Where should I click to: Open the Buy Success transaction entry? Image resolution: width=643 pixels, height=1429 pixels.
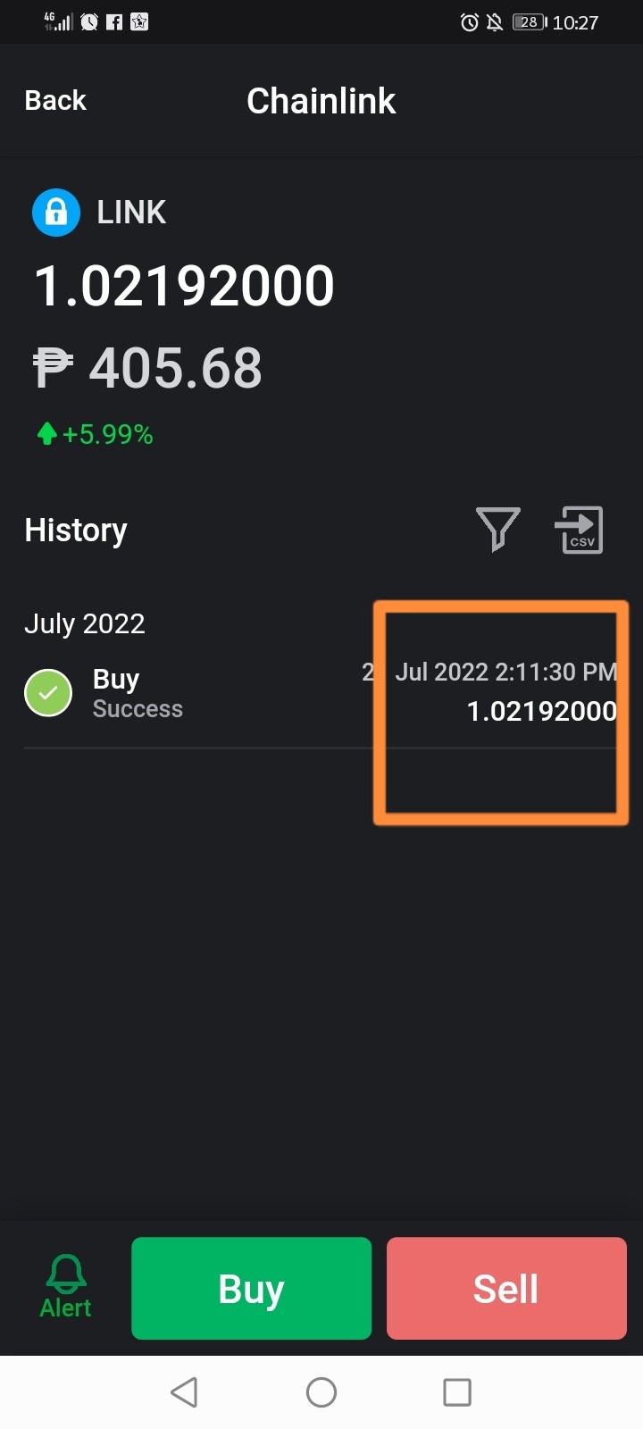click(320, 693)
